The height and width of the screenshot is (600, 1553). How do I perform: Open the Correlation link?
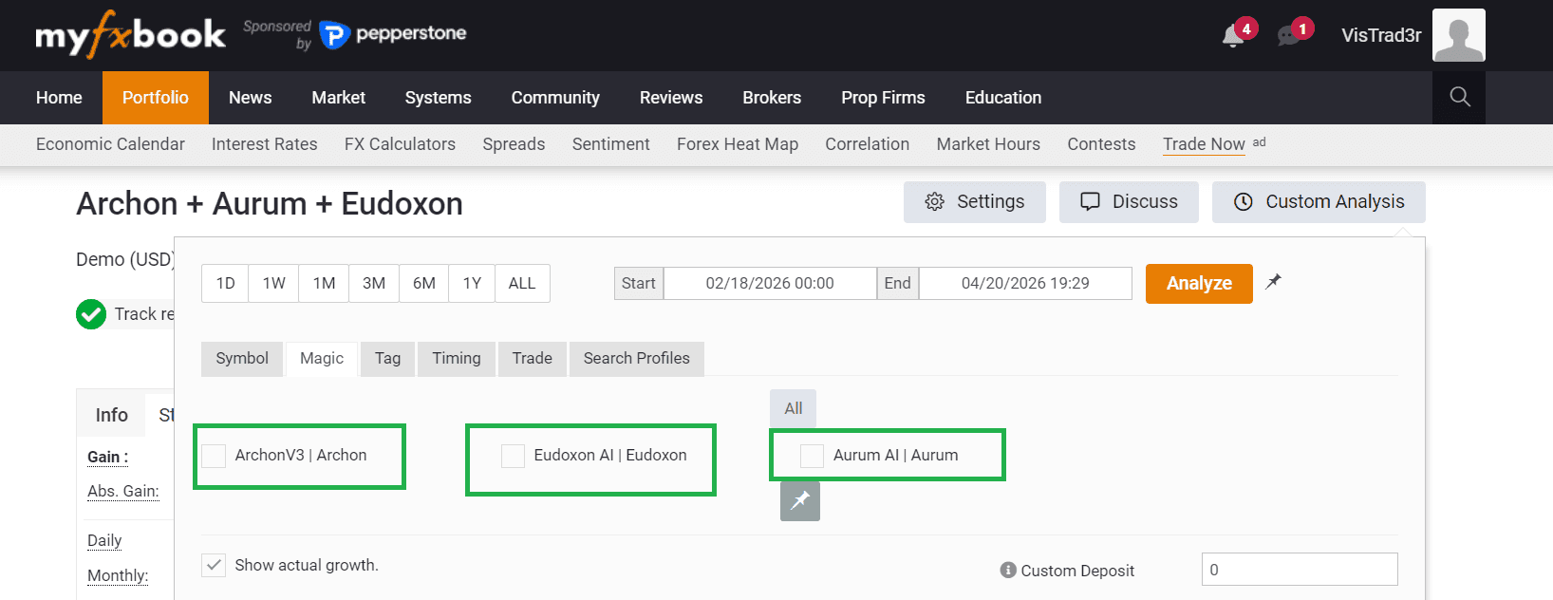868,144
